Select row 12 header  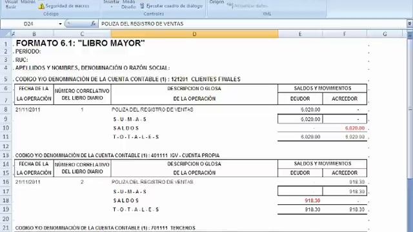point(6,146)
